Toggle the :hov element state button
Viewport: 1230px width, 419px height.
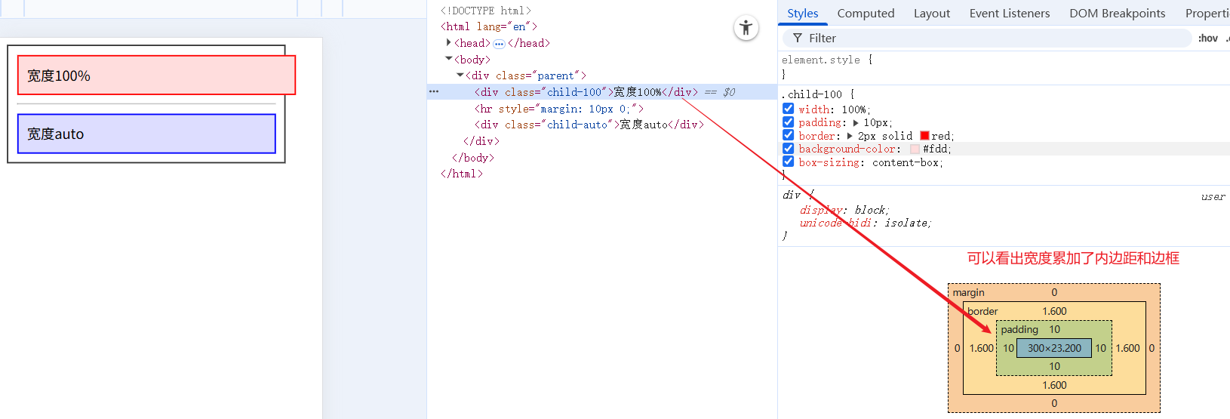(1207, 39)
